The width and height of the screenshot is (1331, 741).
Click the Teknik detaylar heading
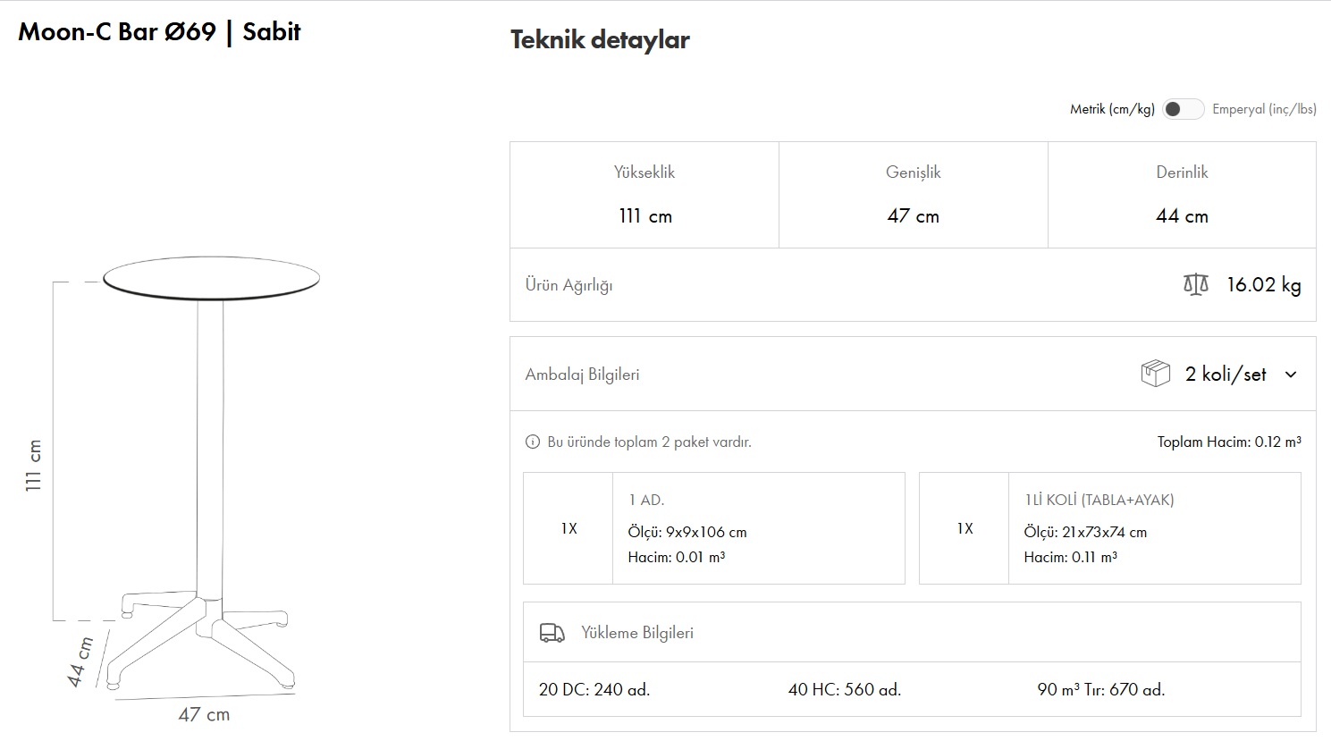600,39
